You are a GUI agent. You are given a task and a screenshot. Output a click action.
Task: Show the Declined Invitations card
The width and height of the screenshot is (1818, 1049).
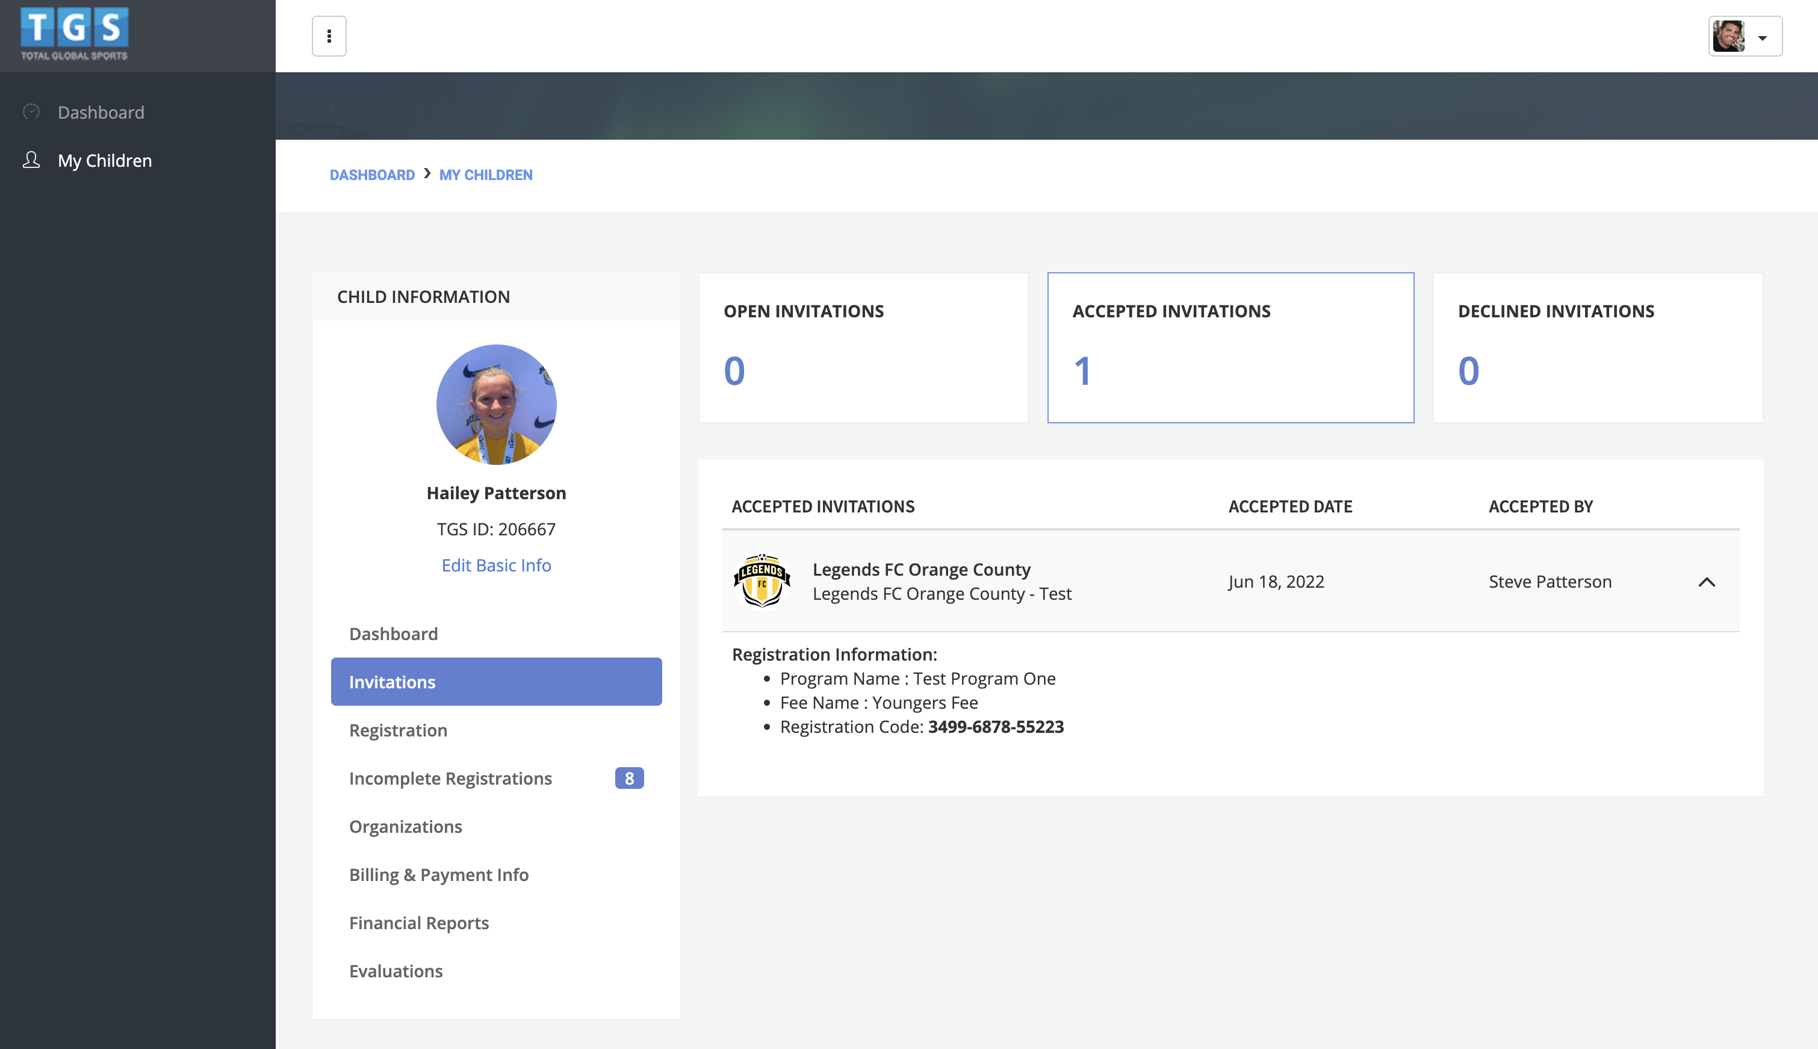(x=1597, y=347)
